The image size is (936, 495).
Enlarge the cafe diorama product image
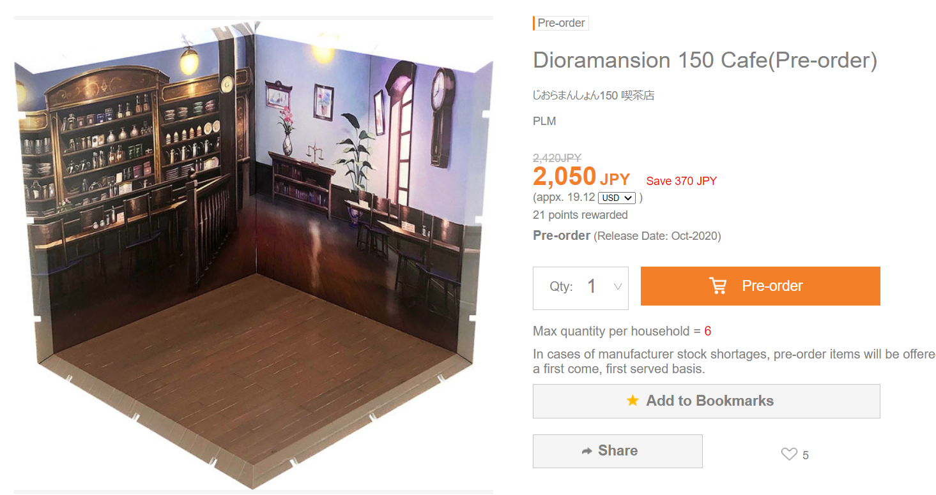tap(254, 255)
